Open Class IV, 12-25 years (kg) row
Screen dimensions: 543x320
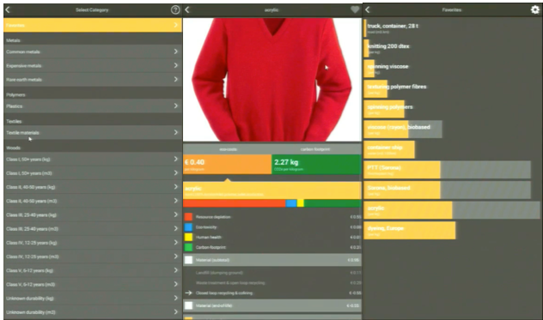(93, 243)
